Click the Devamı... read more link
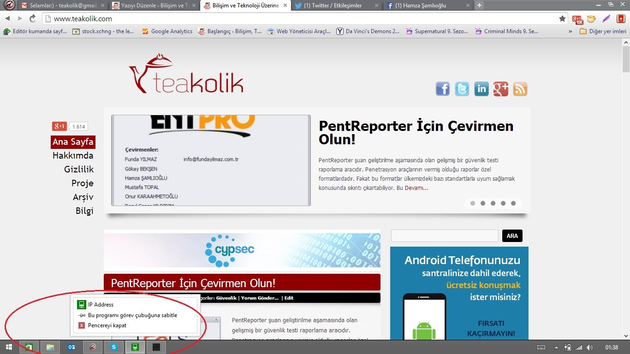630x354 pixels. 416,188
